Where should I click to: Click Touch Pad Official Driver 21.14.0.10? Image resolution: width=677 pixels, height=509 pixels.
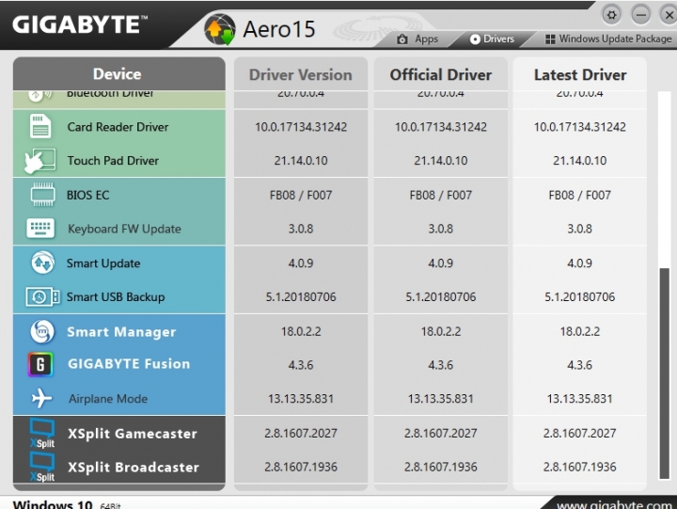tap(440, 161)
